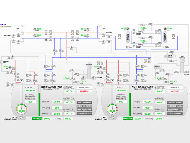Click ESDS POWER FAIL on NO.1 cargo tank
Screen dimensions: 190x143
pyautogui.click(x=175, y=110)
